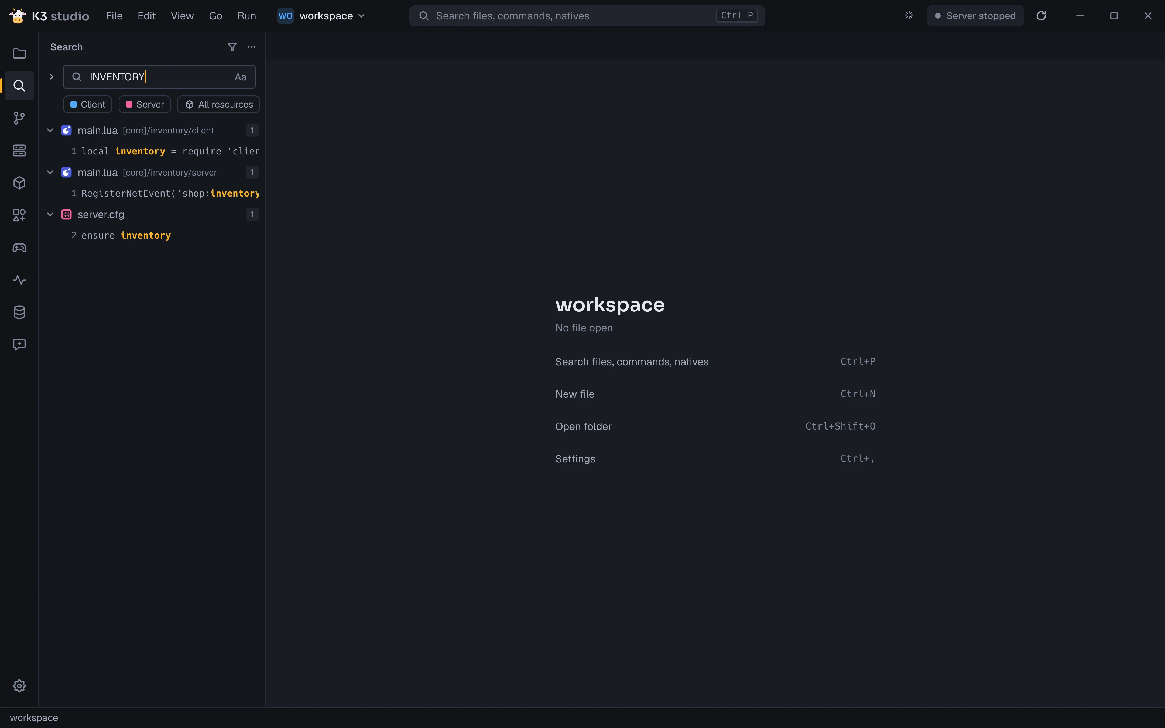Open settings gear at sidebar bottom
The image size is (1165, 728).
click(19, 686)
